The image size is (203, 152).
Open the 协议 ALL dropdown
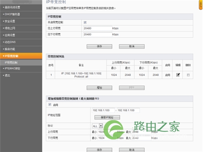tap(97, 126)
